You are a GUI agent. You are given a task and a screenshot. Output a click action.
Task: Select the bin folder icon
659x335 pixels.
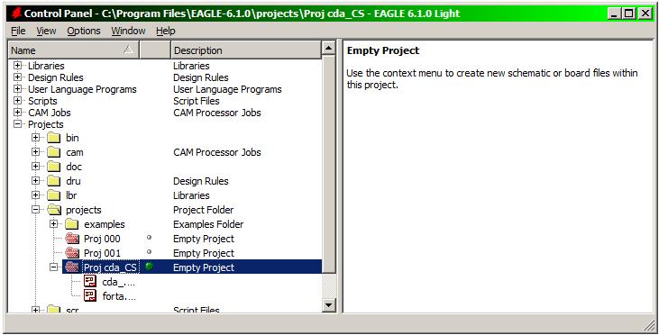click(54, 138)
